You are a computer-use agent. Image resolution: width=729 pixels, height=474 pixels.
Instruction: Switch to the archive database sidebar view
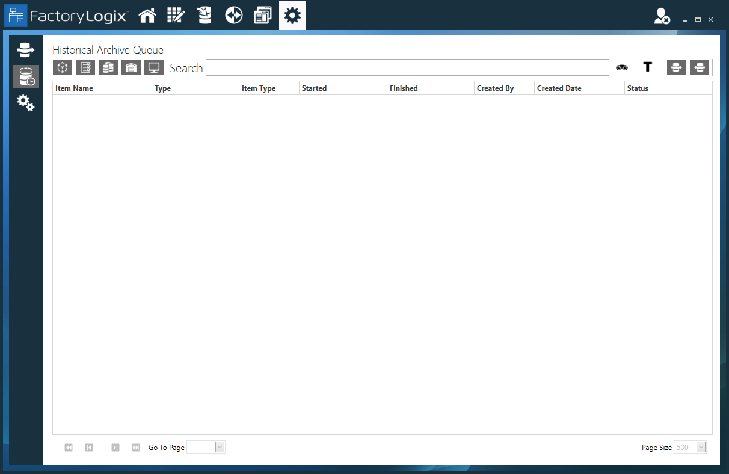(x=25, y=50)
